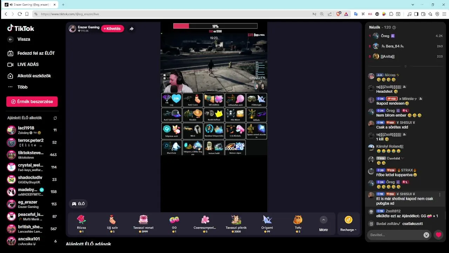This screenshot has height=253, width=449.
Task: Open madeby... verified live stream
Action: [32, 192]
